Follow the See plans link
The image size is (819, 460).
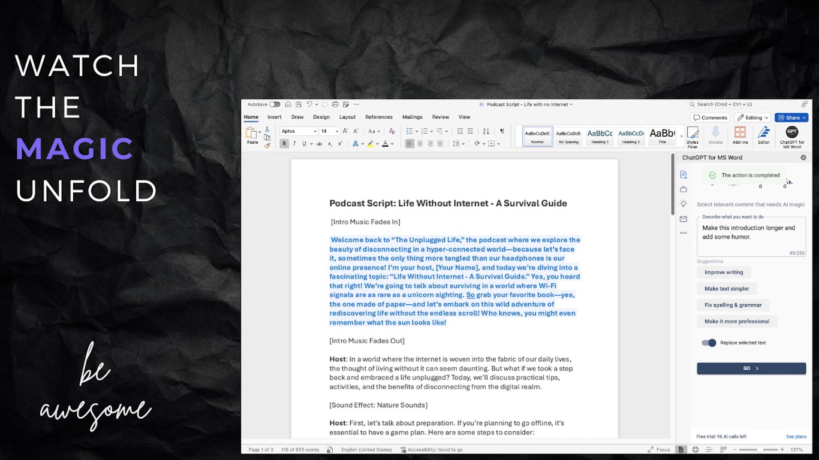click(796, 437)
